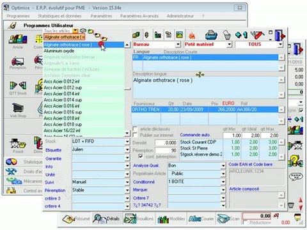Select the ORTHO TREN supplier row
This screenshot has width=307, height=230.
tap(205, 109)
